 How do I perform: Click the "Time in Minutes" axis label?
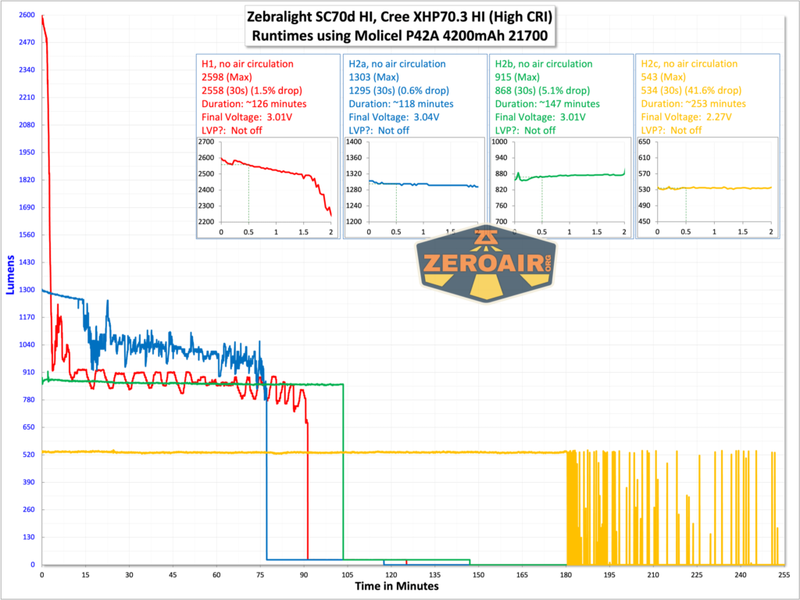[397, 586]
